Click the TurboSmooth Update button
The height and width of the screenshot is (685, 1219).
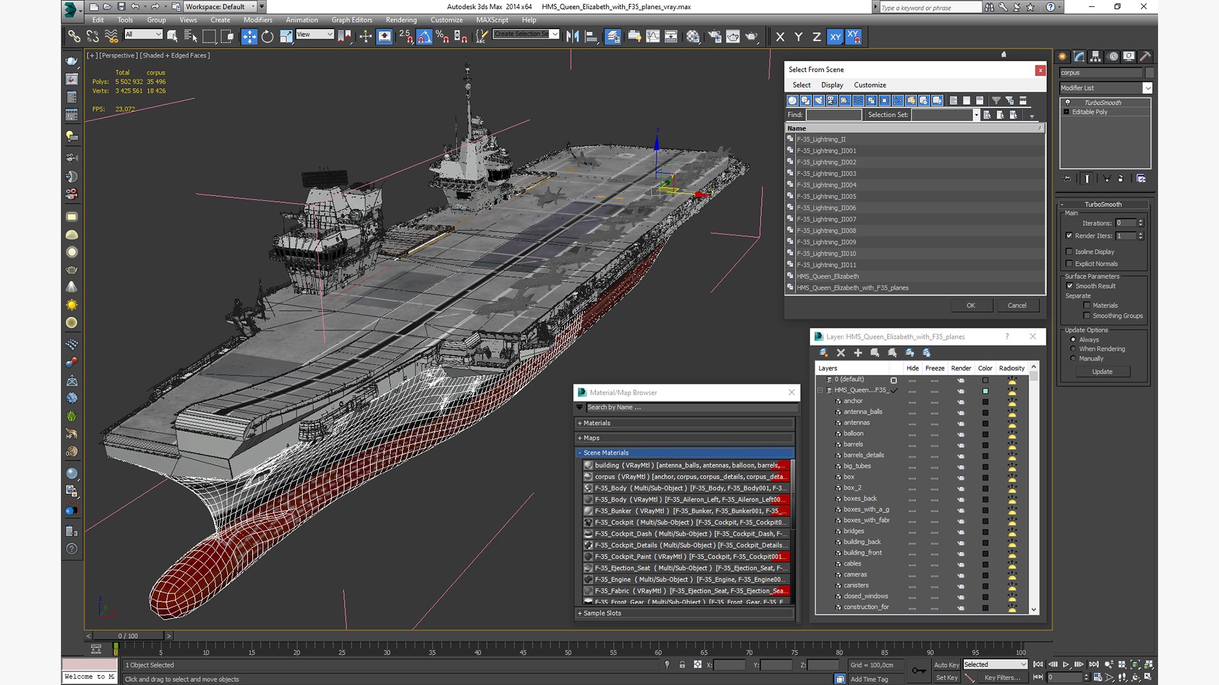click(1102, 372)
